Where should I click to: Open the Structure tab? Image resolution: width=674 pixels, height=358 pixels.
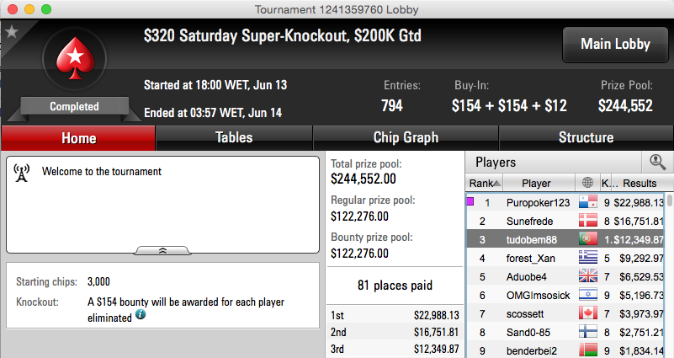point(586,137)
